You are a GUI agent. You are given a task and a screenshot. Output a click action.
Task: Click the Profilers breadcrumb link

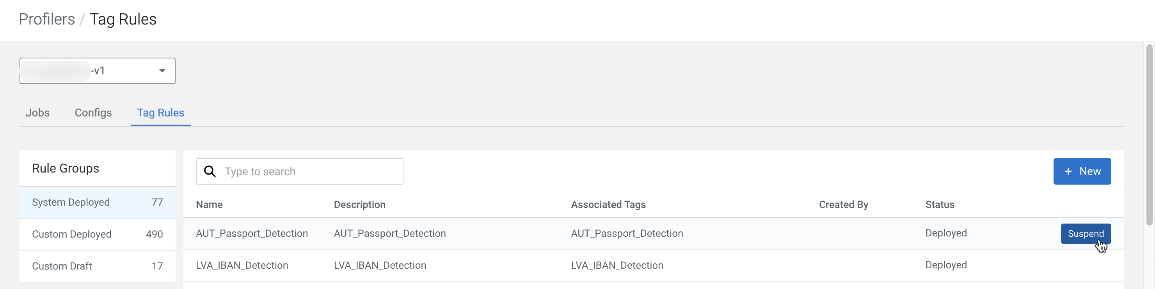pos(47,19)
